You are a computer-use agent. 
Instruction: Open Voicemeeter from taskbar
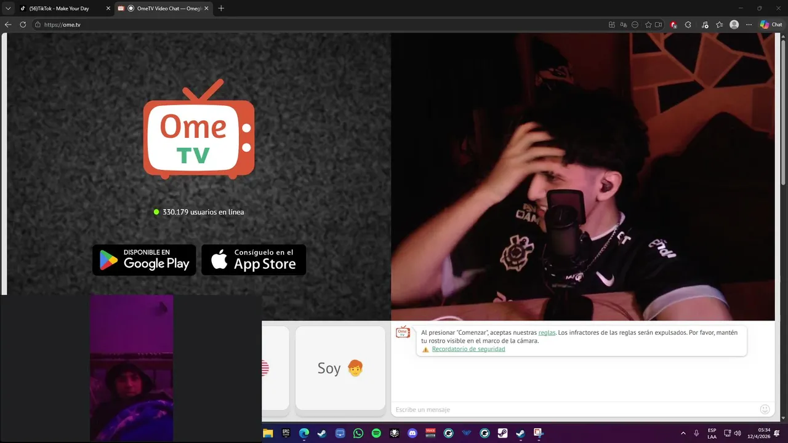[430, 433]
